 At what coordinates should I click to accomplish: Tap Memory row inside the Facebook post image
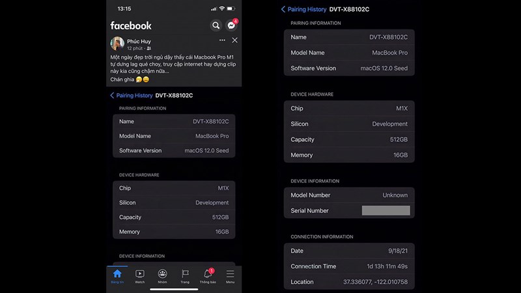coord(174,232)
